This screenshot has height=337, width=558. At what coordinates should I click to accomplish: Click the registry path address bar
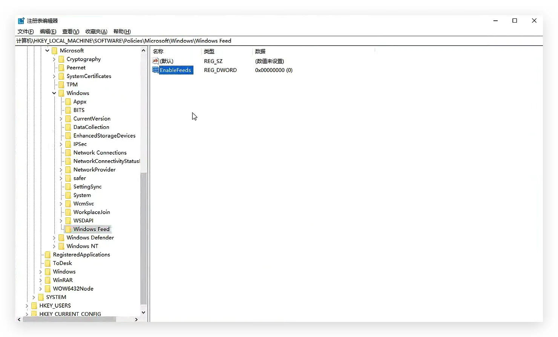[x=279, y=41]
